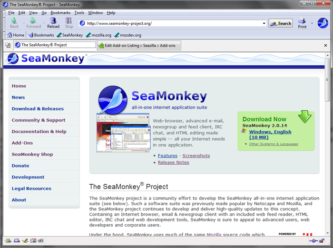
Task: Print the page with the Print icon
Action: pos(302,23)
